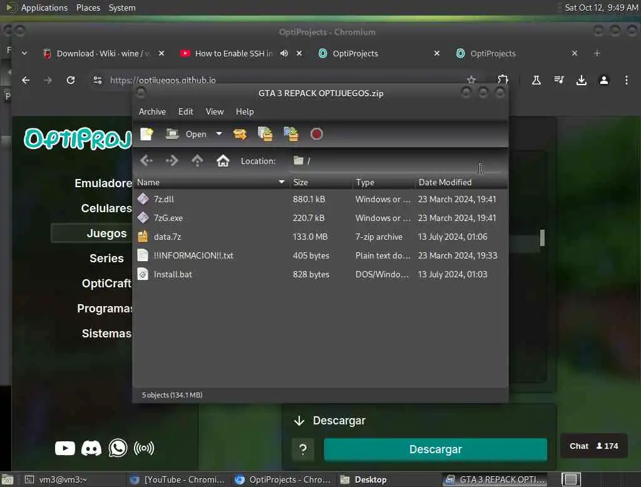Click the question mark help button
The image size is (641, 487).
point(303,449)
